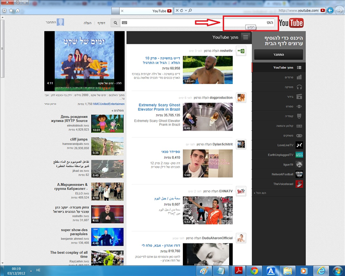Click EHNATV channel avatar
The image size is (345, 276).
(241, 191)
